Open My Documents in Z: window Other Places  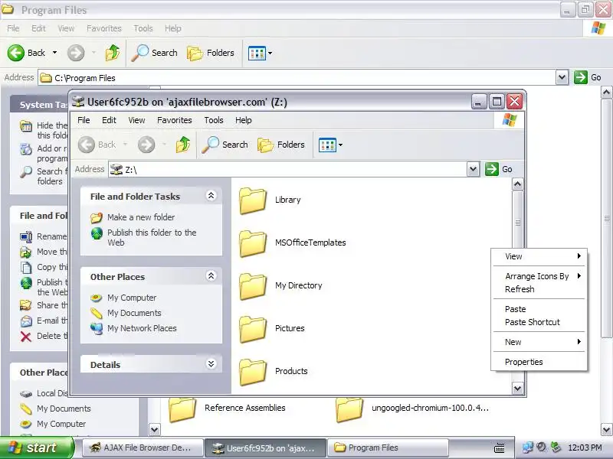click(134, 313)
